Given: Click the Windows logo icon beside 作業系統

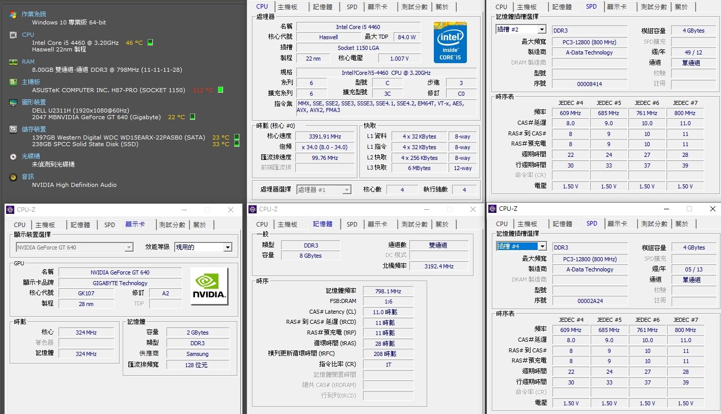Looking at the screenshot, I should click(x=13, y=14).
